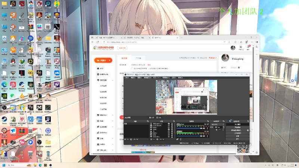Toggle visibility of first source in list
This screenshot has width=299, height=168.
tap(169, 124)
